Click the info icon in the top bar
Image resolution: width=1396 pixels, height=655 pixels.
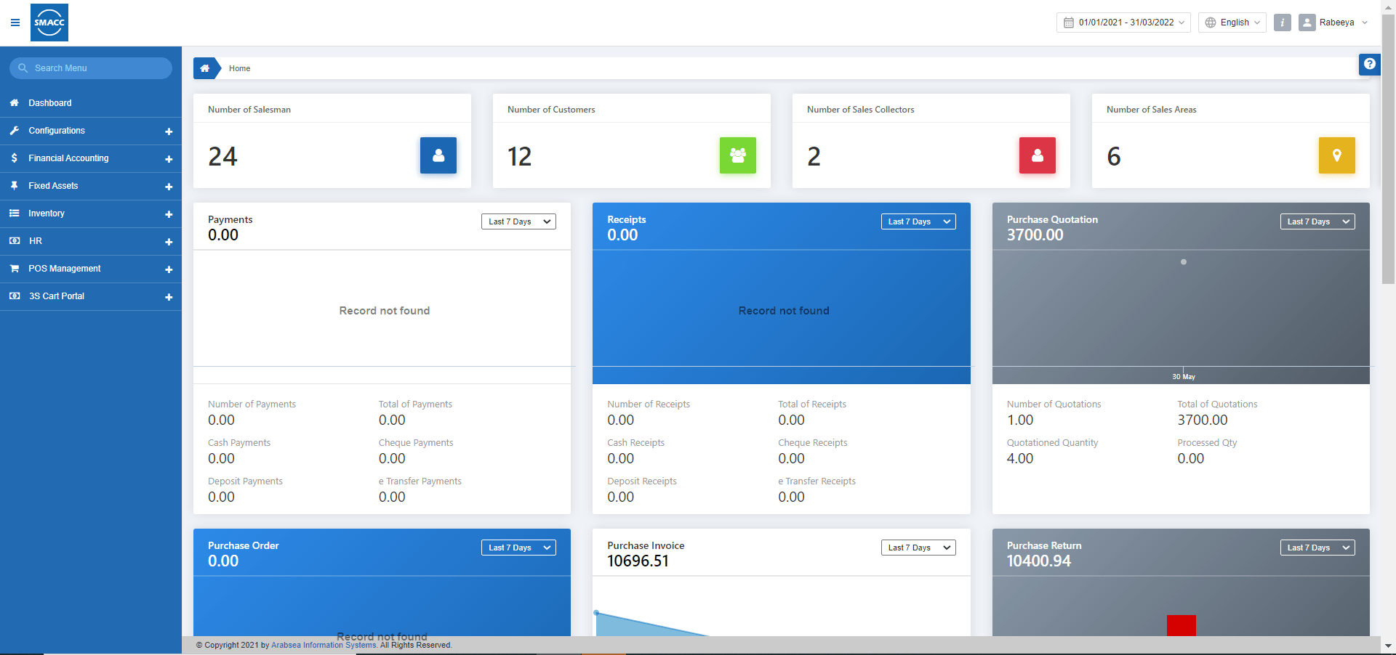pos(1282,23)
